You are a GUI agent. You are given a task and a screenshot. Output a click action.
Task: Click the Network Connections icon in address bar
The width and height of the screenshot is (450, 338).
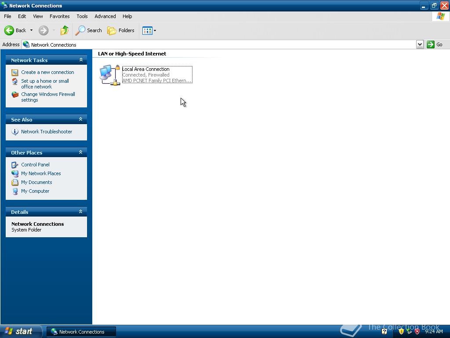pyautogui.click(x=26, y=44)
